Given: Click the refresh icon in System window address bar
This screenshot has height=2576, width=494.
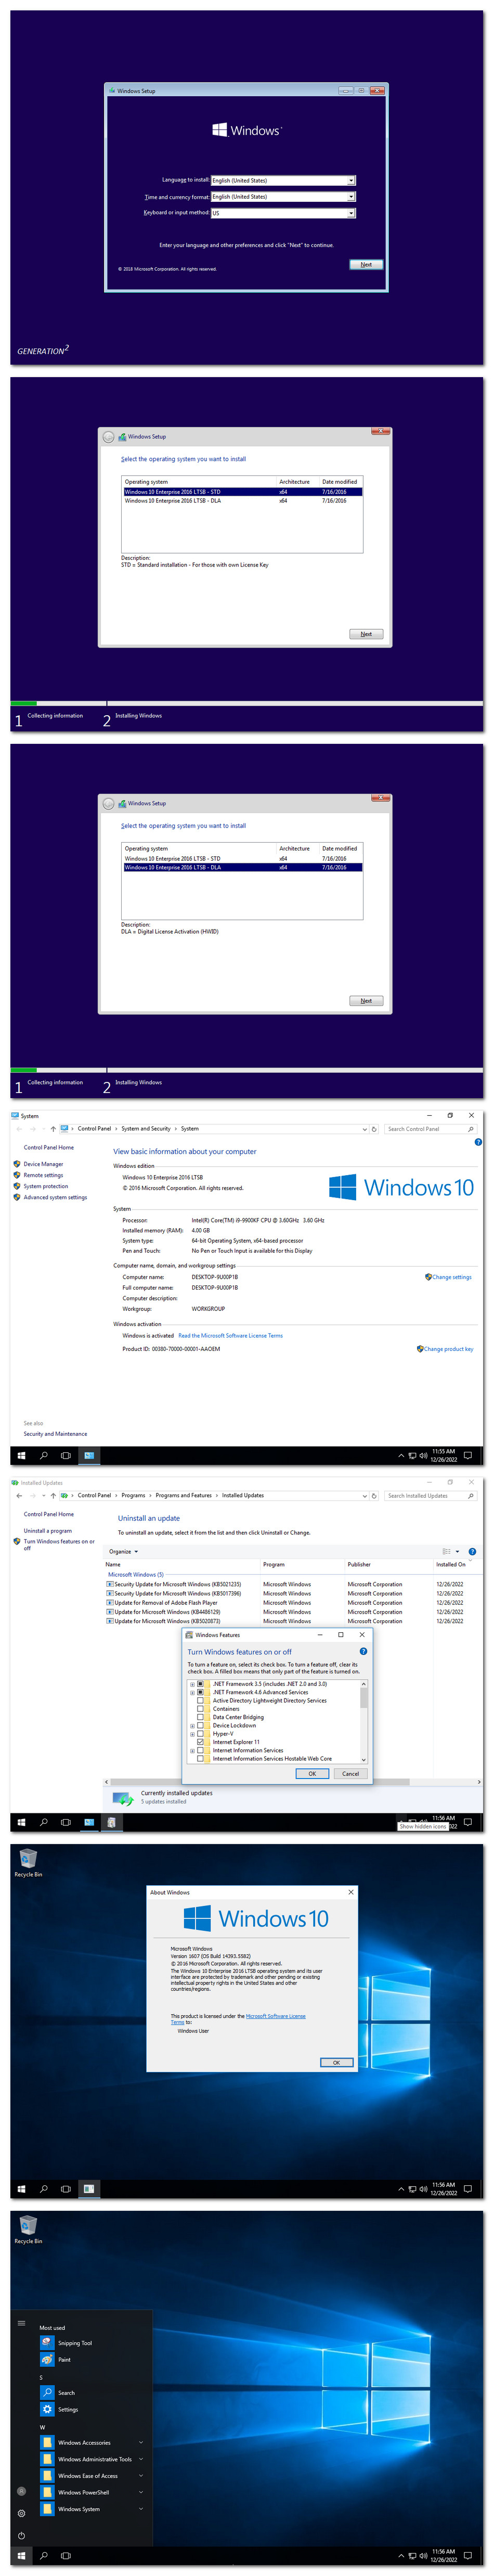Looking at the screenshot, I should pyautogui.click(x=374, y=1129).
